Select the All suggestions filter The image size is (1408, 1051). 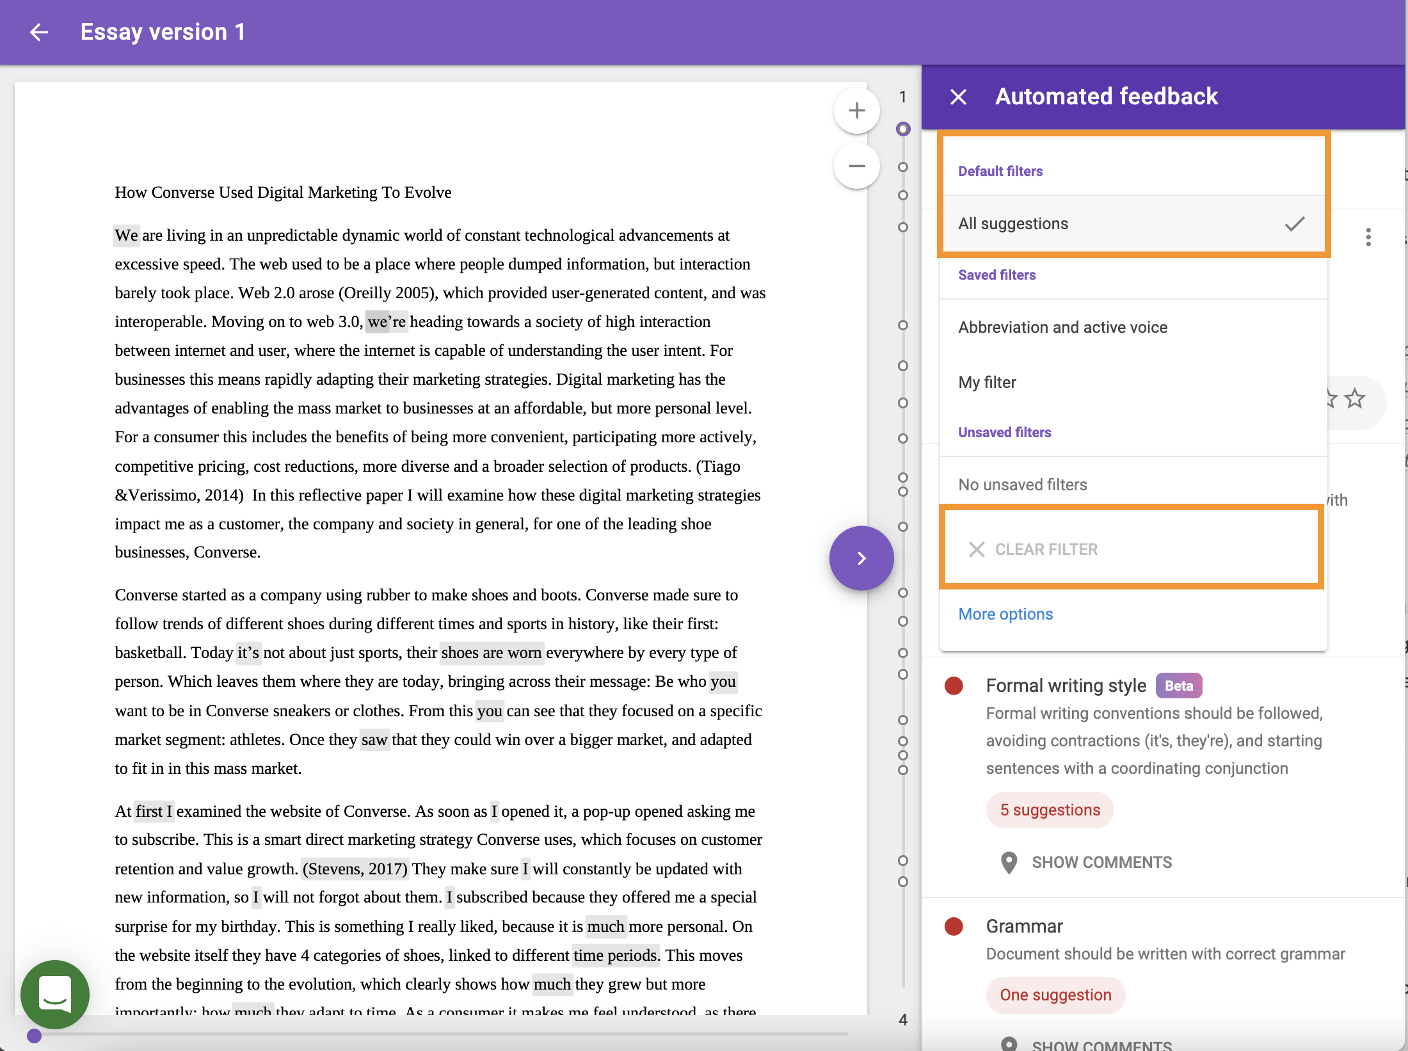[x=1133, y=223]
